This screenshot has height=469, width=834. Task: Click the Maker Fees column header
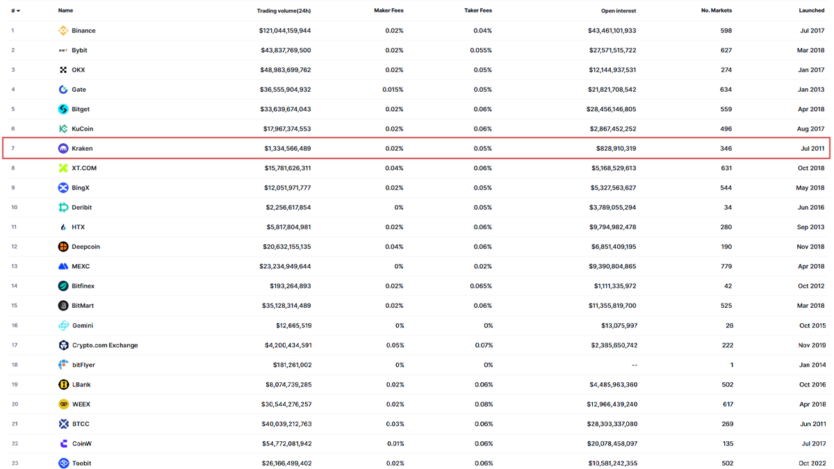tap(388, 11)
